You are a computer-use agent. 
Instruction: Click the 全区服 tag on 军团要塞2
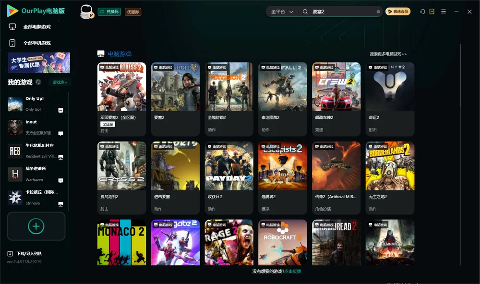pos(108,124)
